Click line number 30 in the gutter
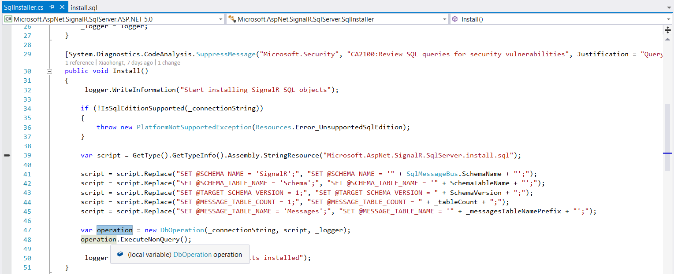The image size is (674, 274). [x=27, y=71]
